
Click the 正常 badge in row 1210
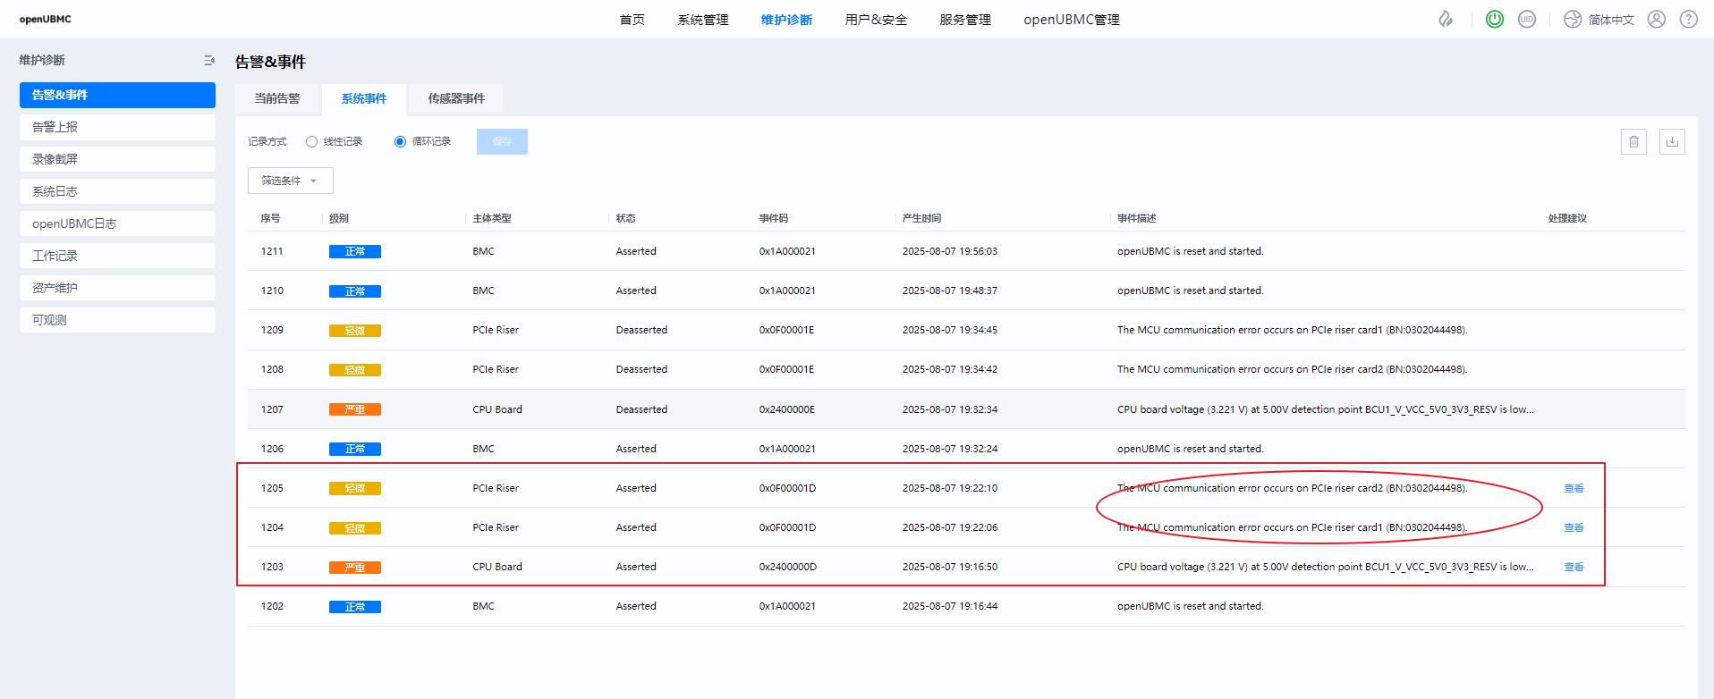point(355,291)
